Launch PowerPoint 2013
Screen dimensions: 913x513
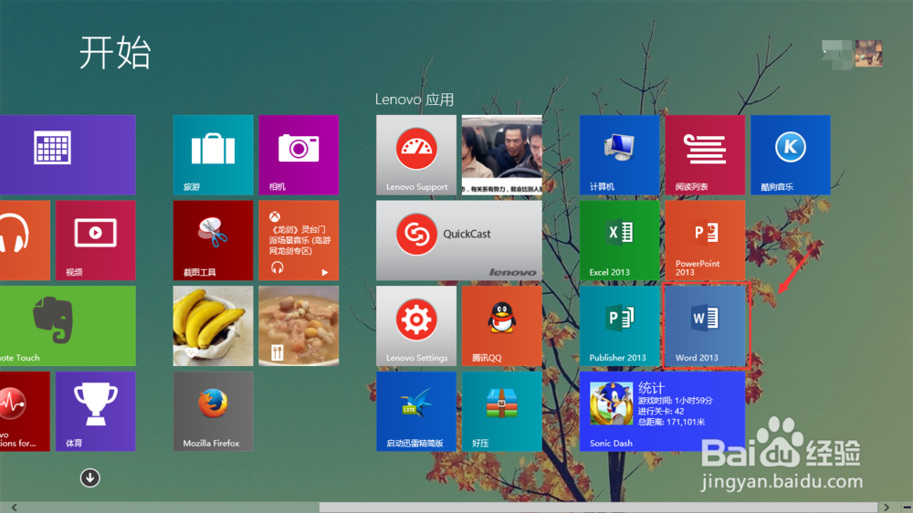coord(705,240)
